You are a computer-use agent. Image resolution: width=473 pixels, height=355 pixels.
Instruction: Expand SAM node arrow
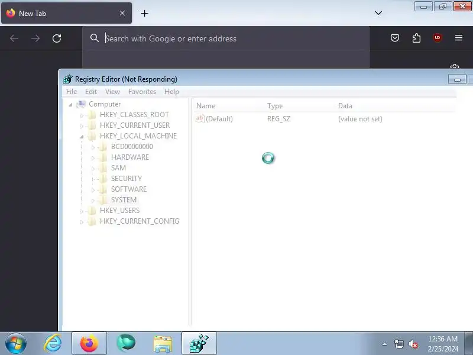(93, 169)
